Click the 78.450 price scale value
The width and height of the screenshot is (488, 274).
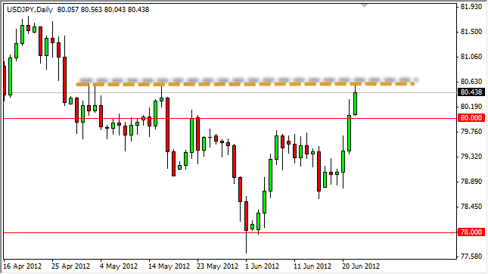coord(471,207)
